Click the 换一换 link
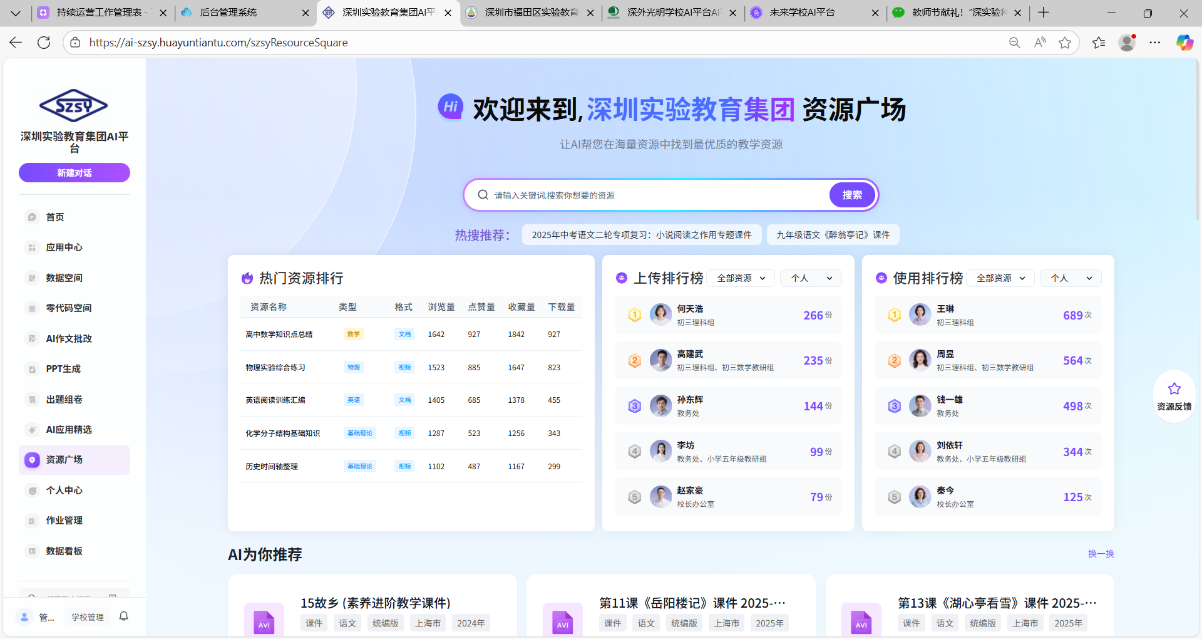This screenshot has width=1202, height=639. [1101, 554]
